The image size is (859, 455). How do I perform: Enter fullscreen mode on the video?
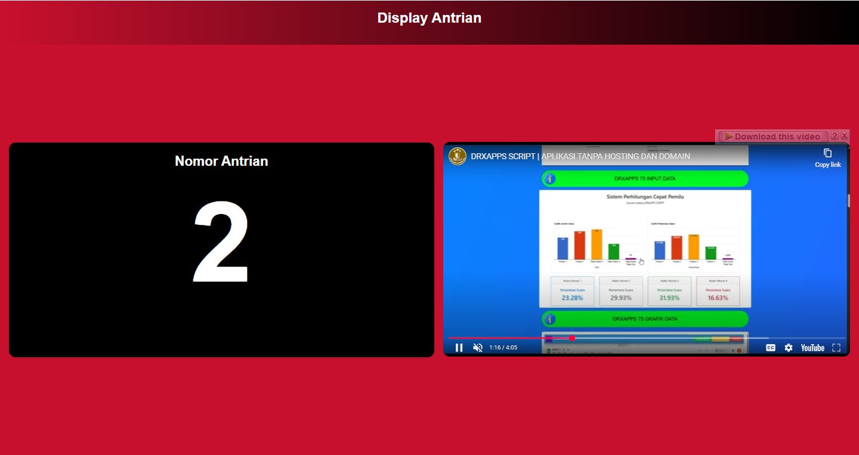click(836, 348)
